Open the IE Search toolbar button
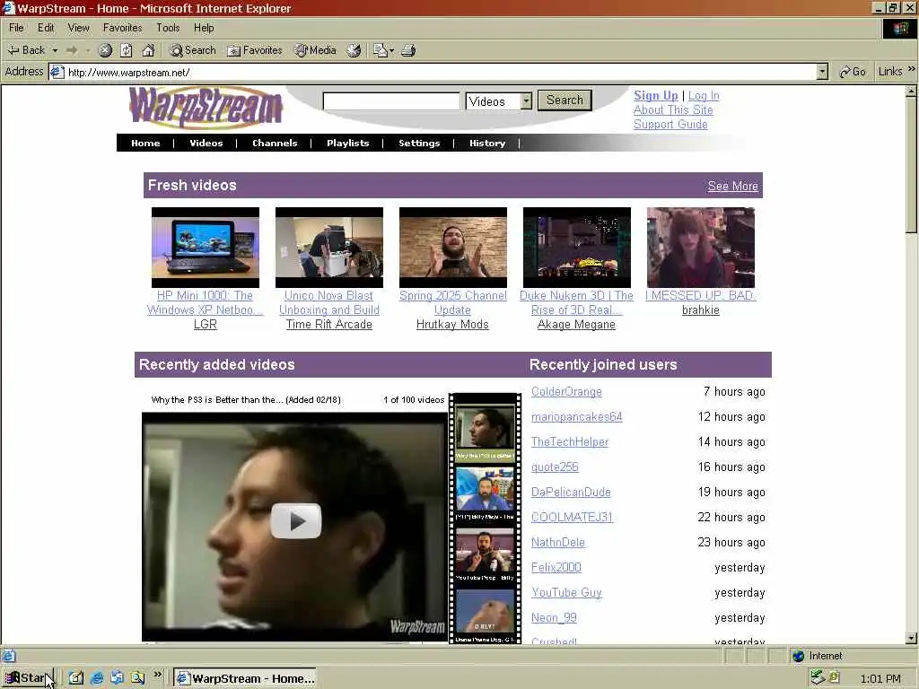The height and width of the screenshot is (689, 919). click(x=193, y=50)
